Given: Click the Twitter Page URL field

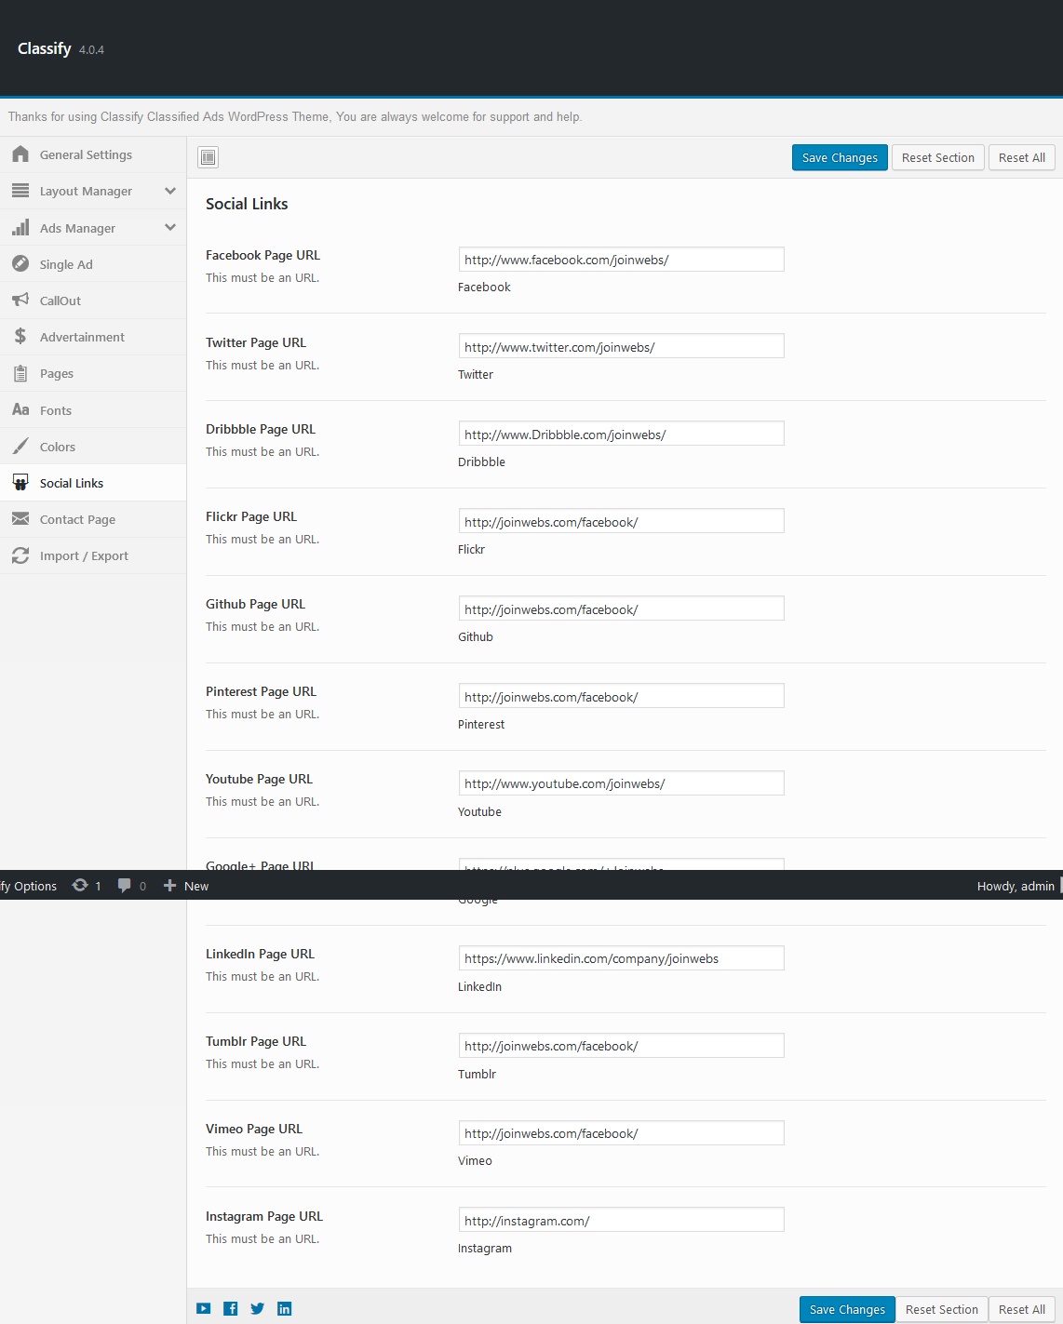Looking at the screenshot, I should coord(621,346).
